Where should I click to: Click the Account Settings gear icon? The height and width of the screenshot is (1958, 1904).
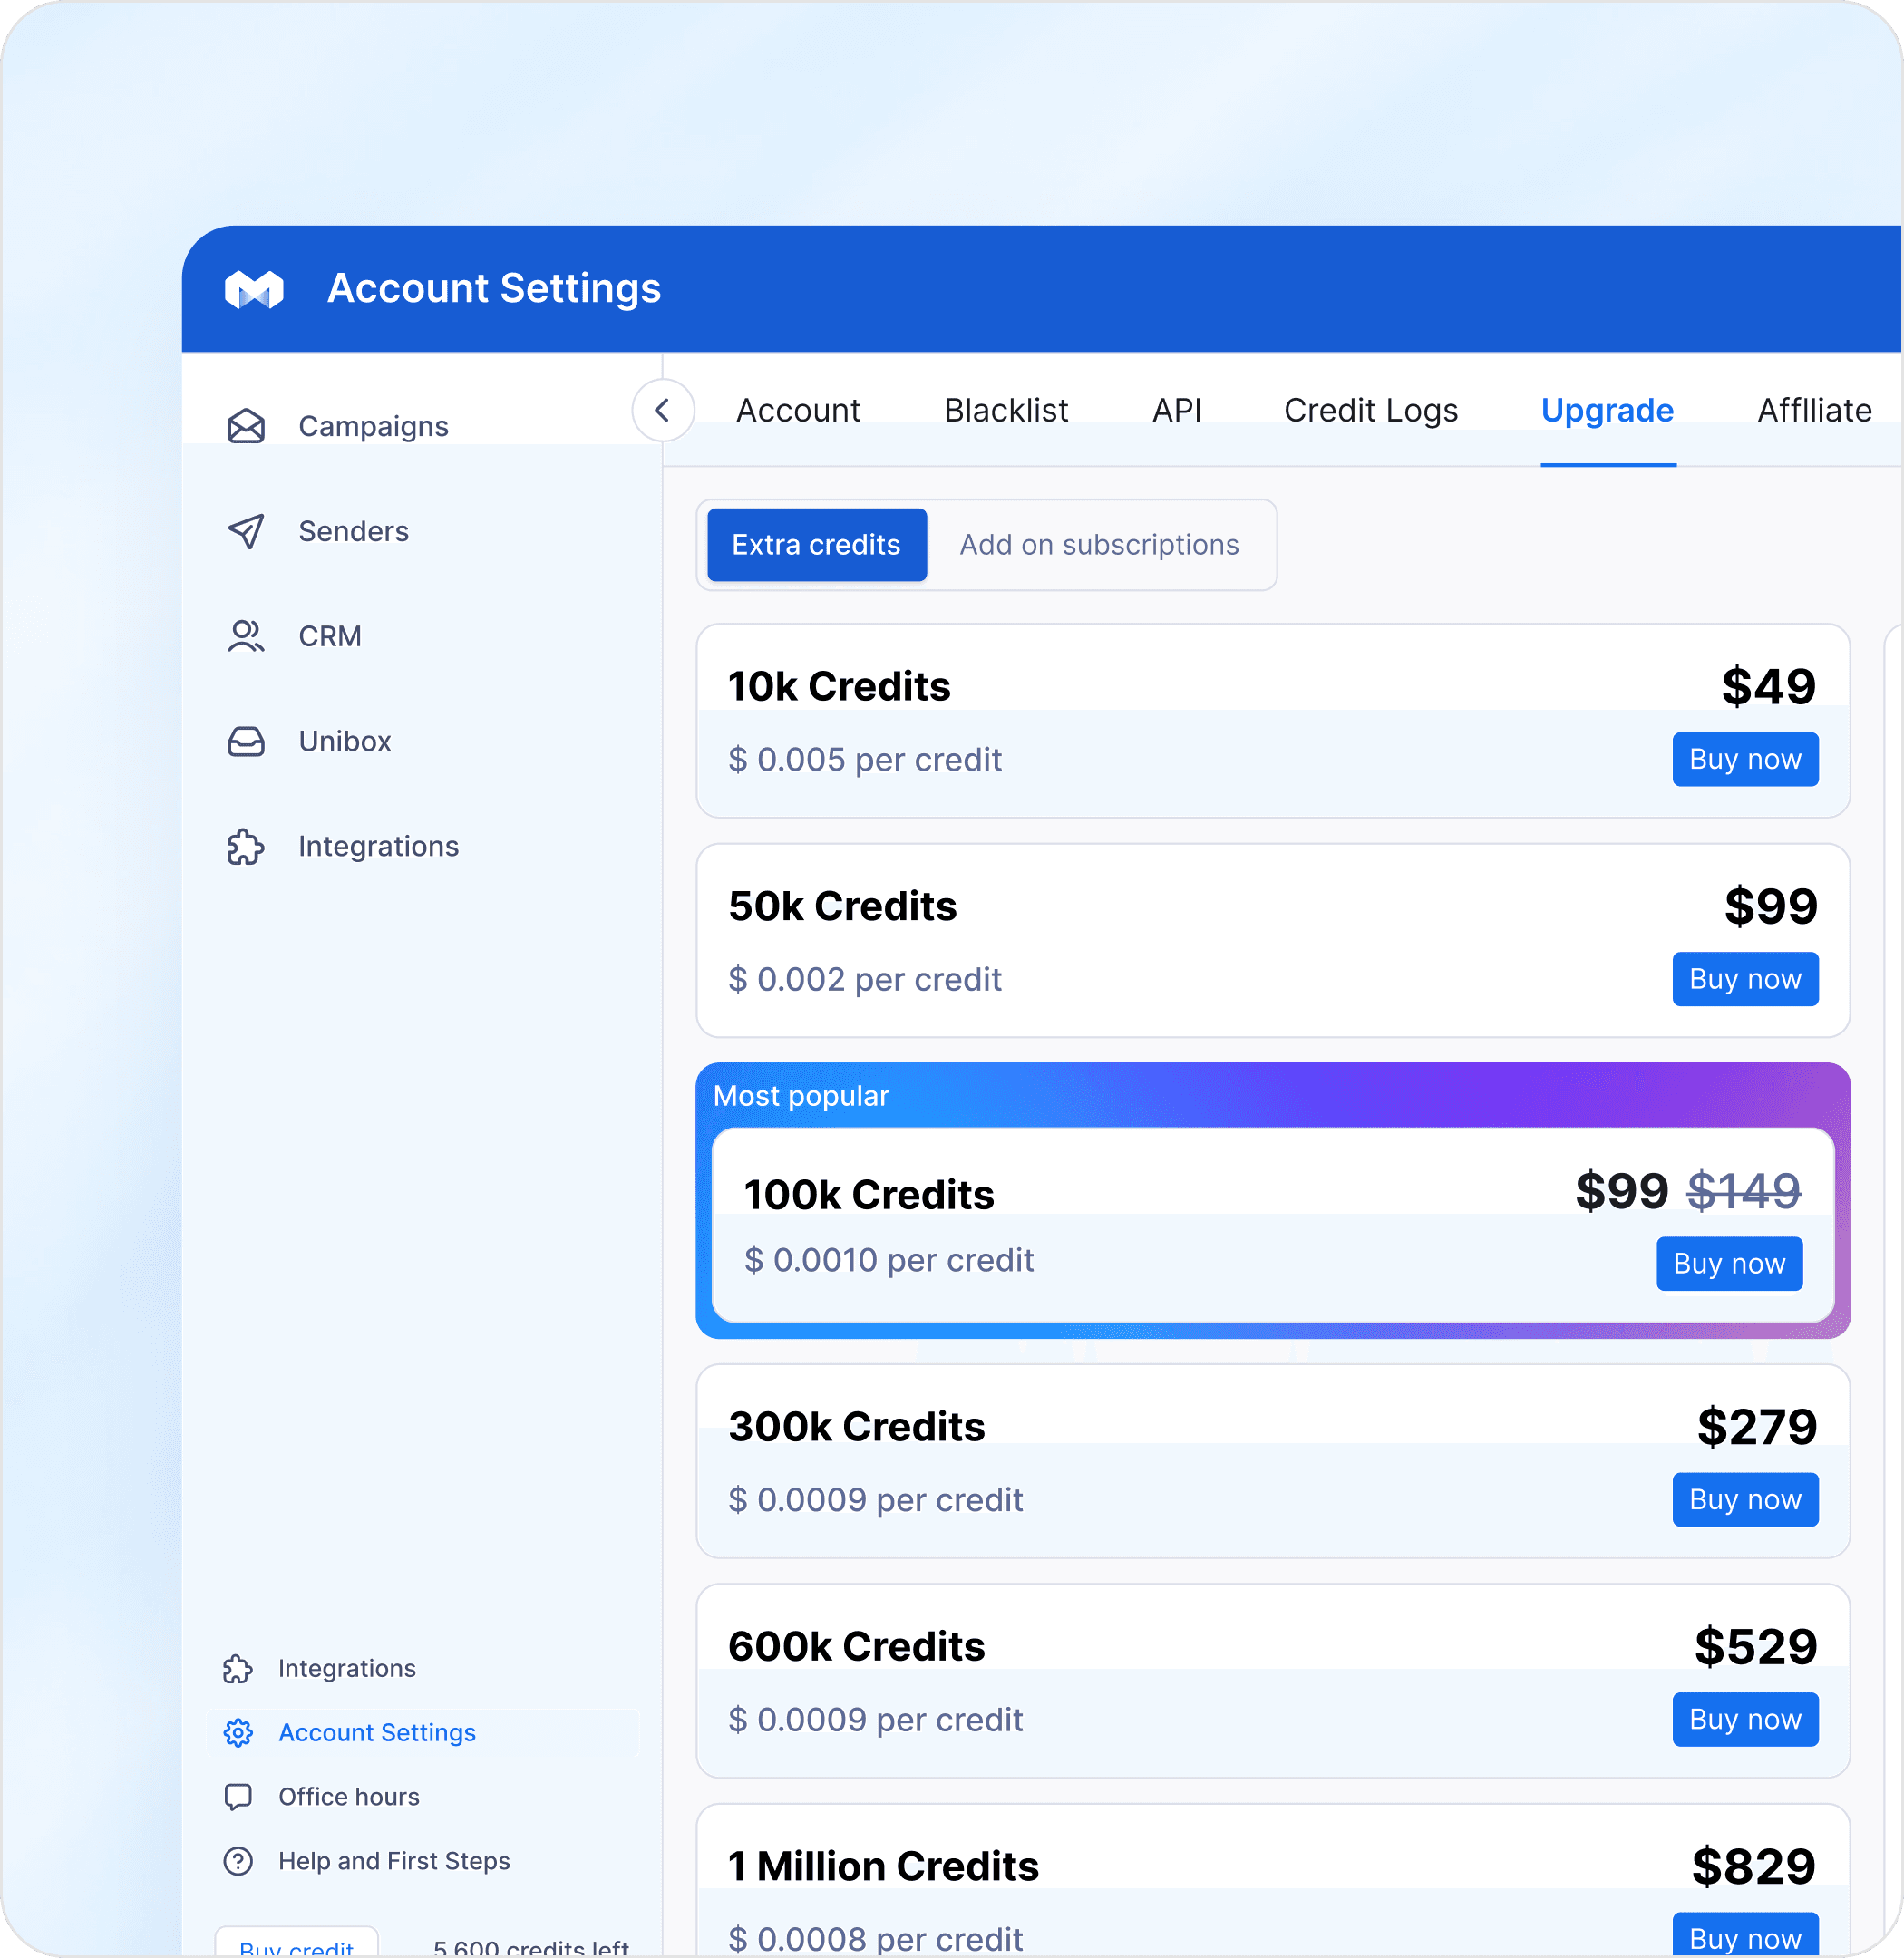238,1732
